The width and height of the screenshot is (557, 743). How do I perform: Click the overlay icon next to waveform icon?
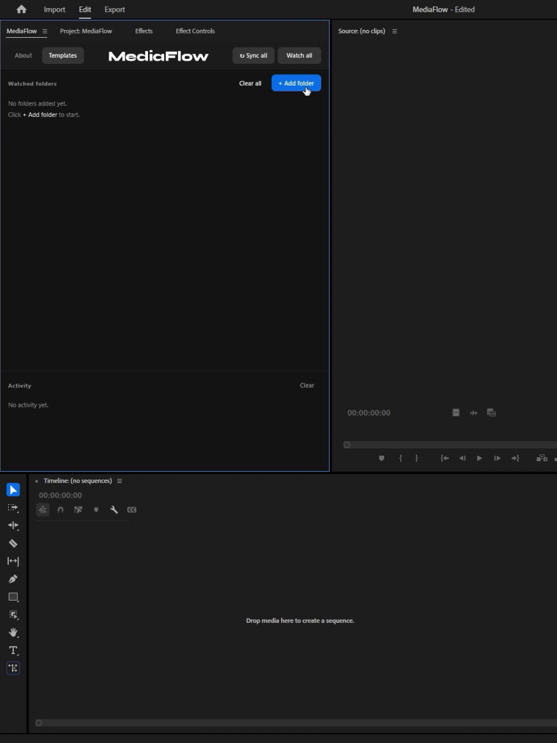492,413
